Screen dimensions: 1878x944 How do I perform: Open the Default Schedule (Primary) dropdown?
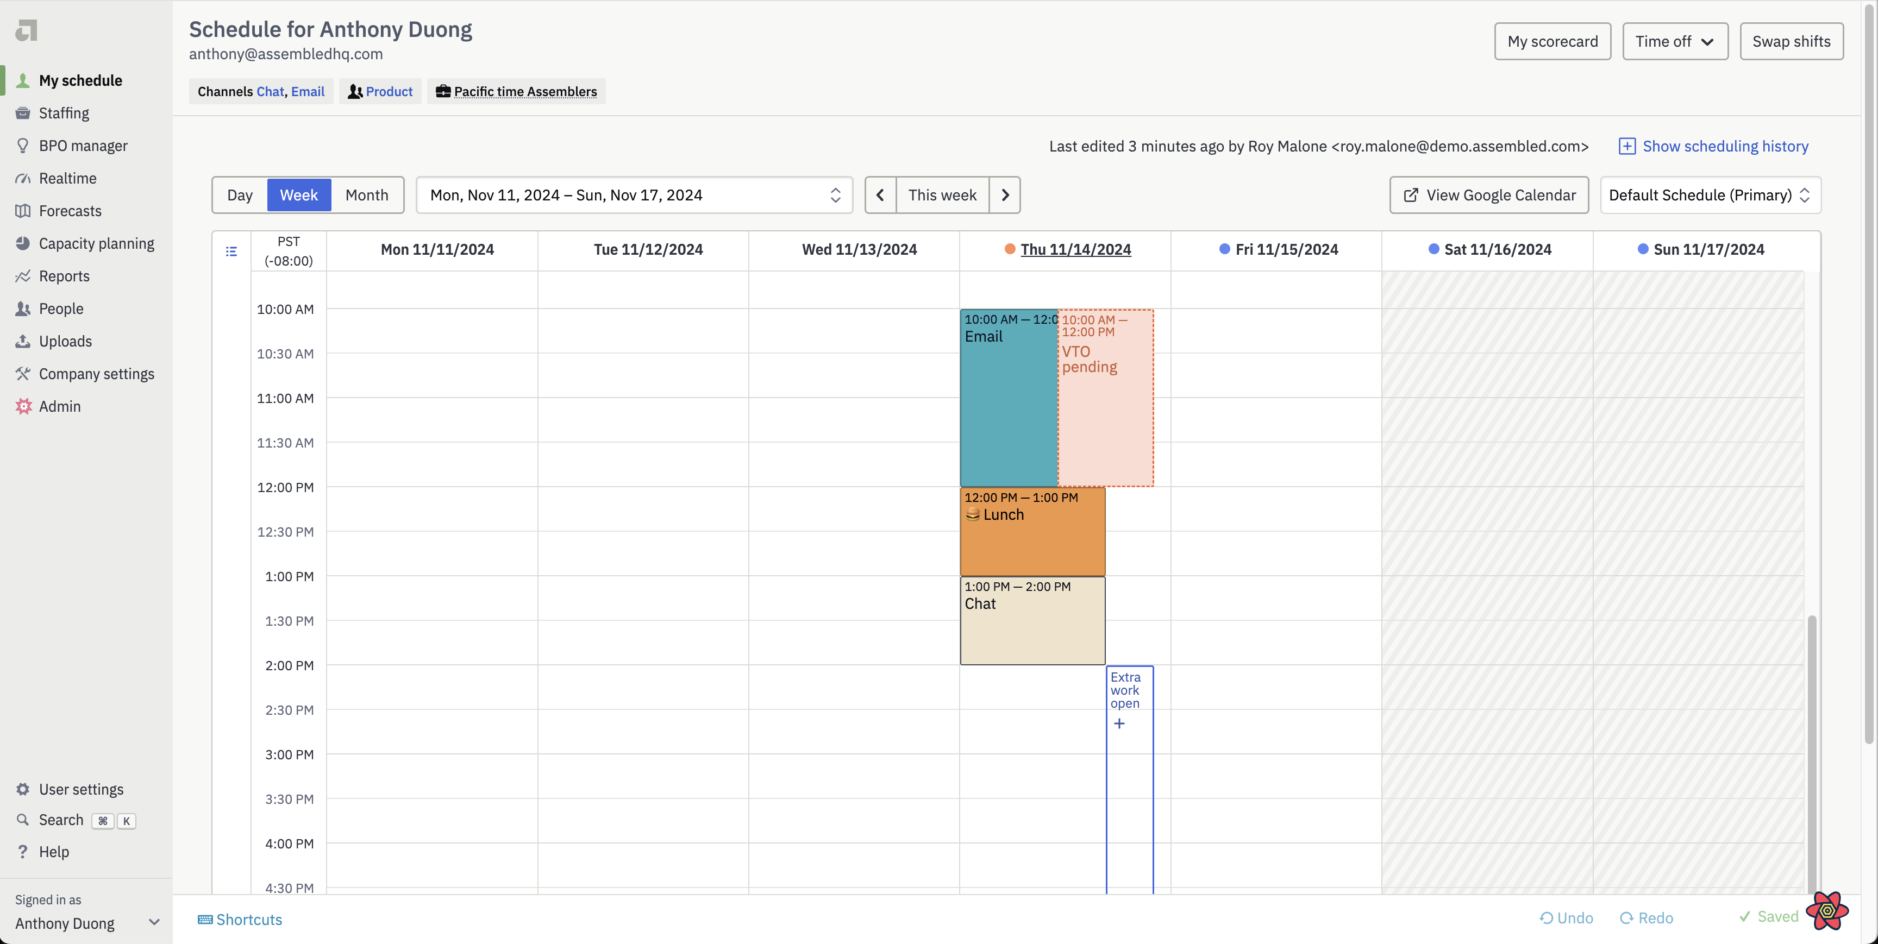(1710, 196)
